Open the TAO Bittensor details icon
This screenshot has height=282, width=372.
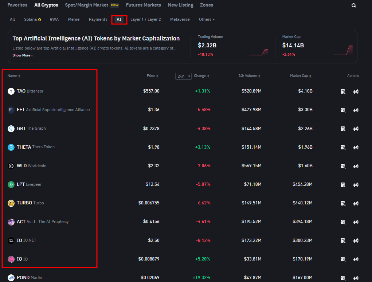[343, 91]
